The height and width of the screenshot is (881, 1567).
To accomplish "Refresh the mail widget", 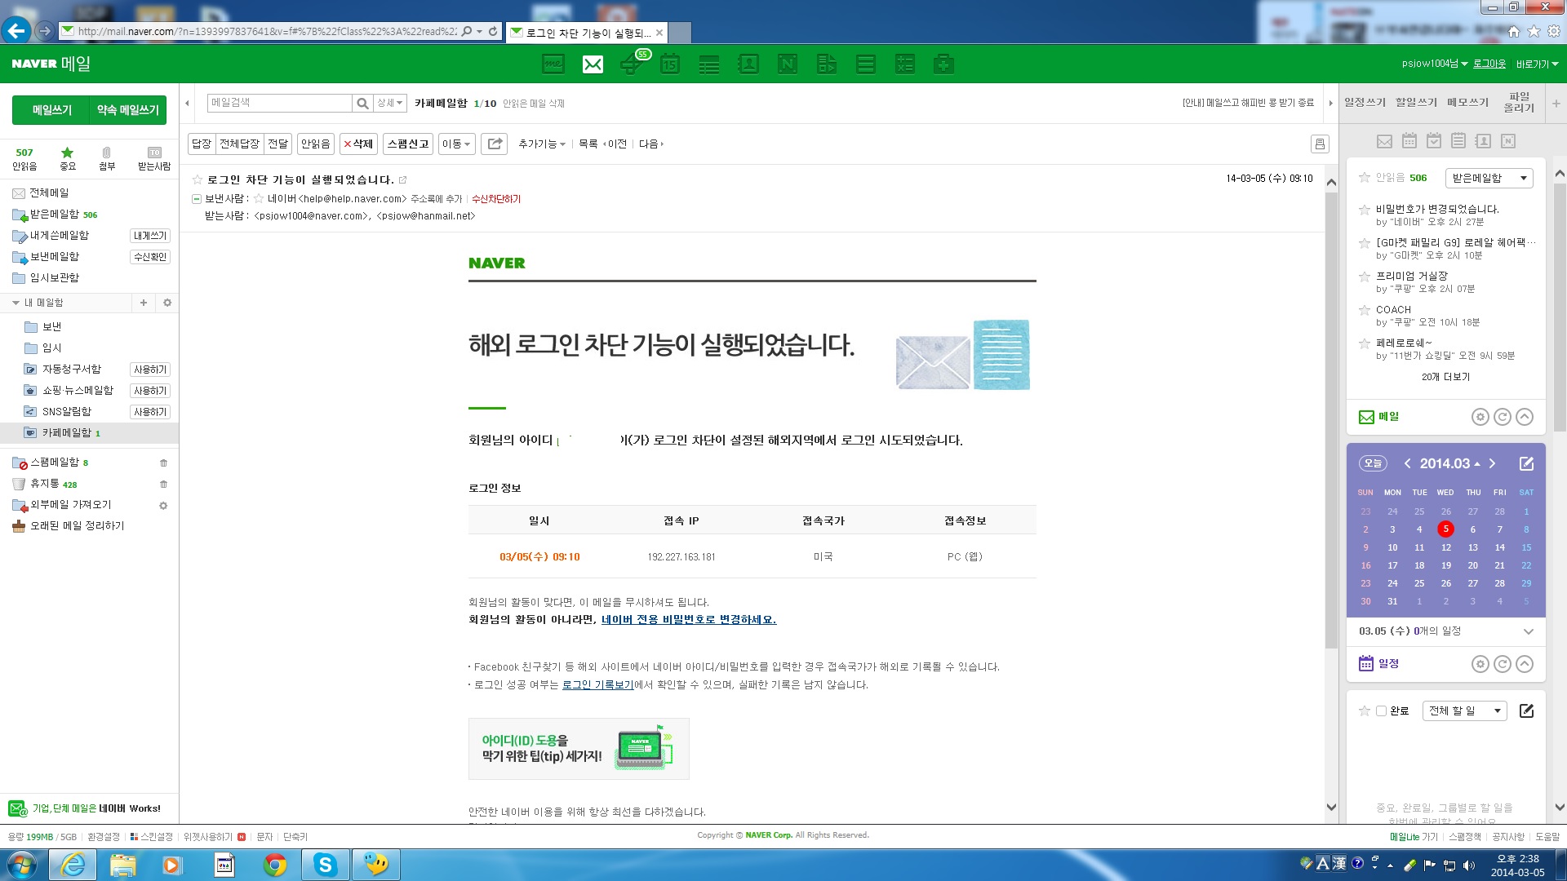I will click(1503, 417).
